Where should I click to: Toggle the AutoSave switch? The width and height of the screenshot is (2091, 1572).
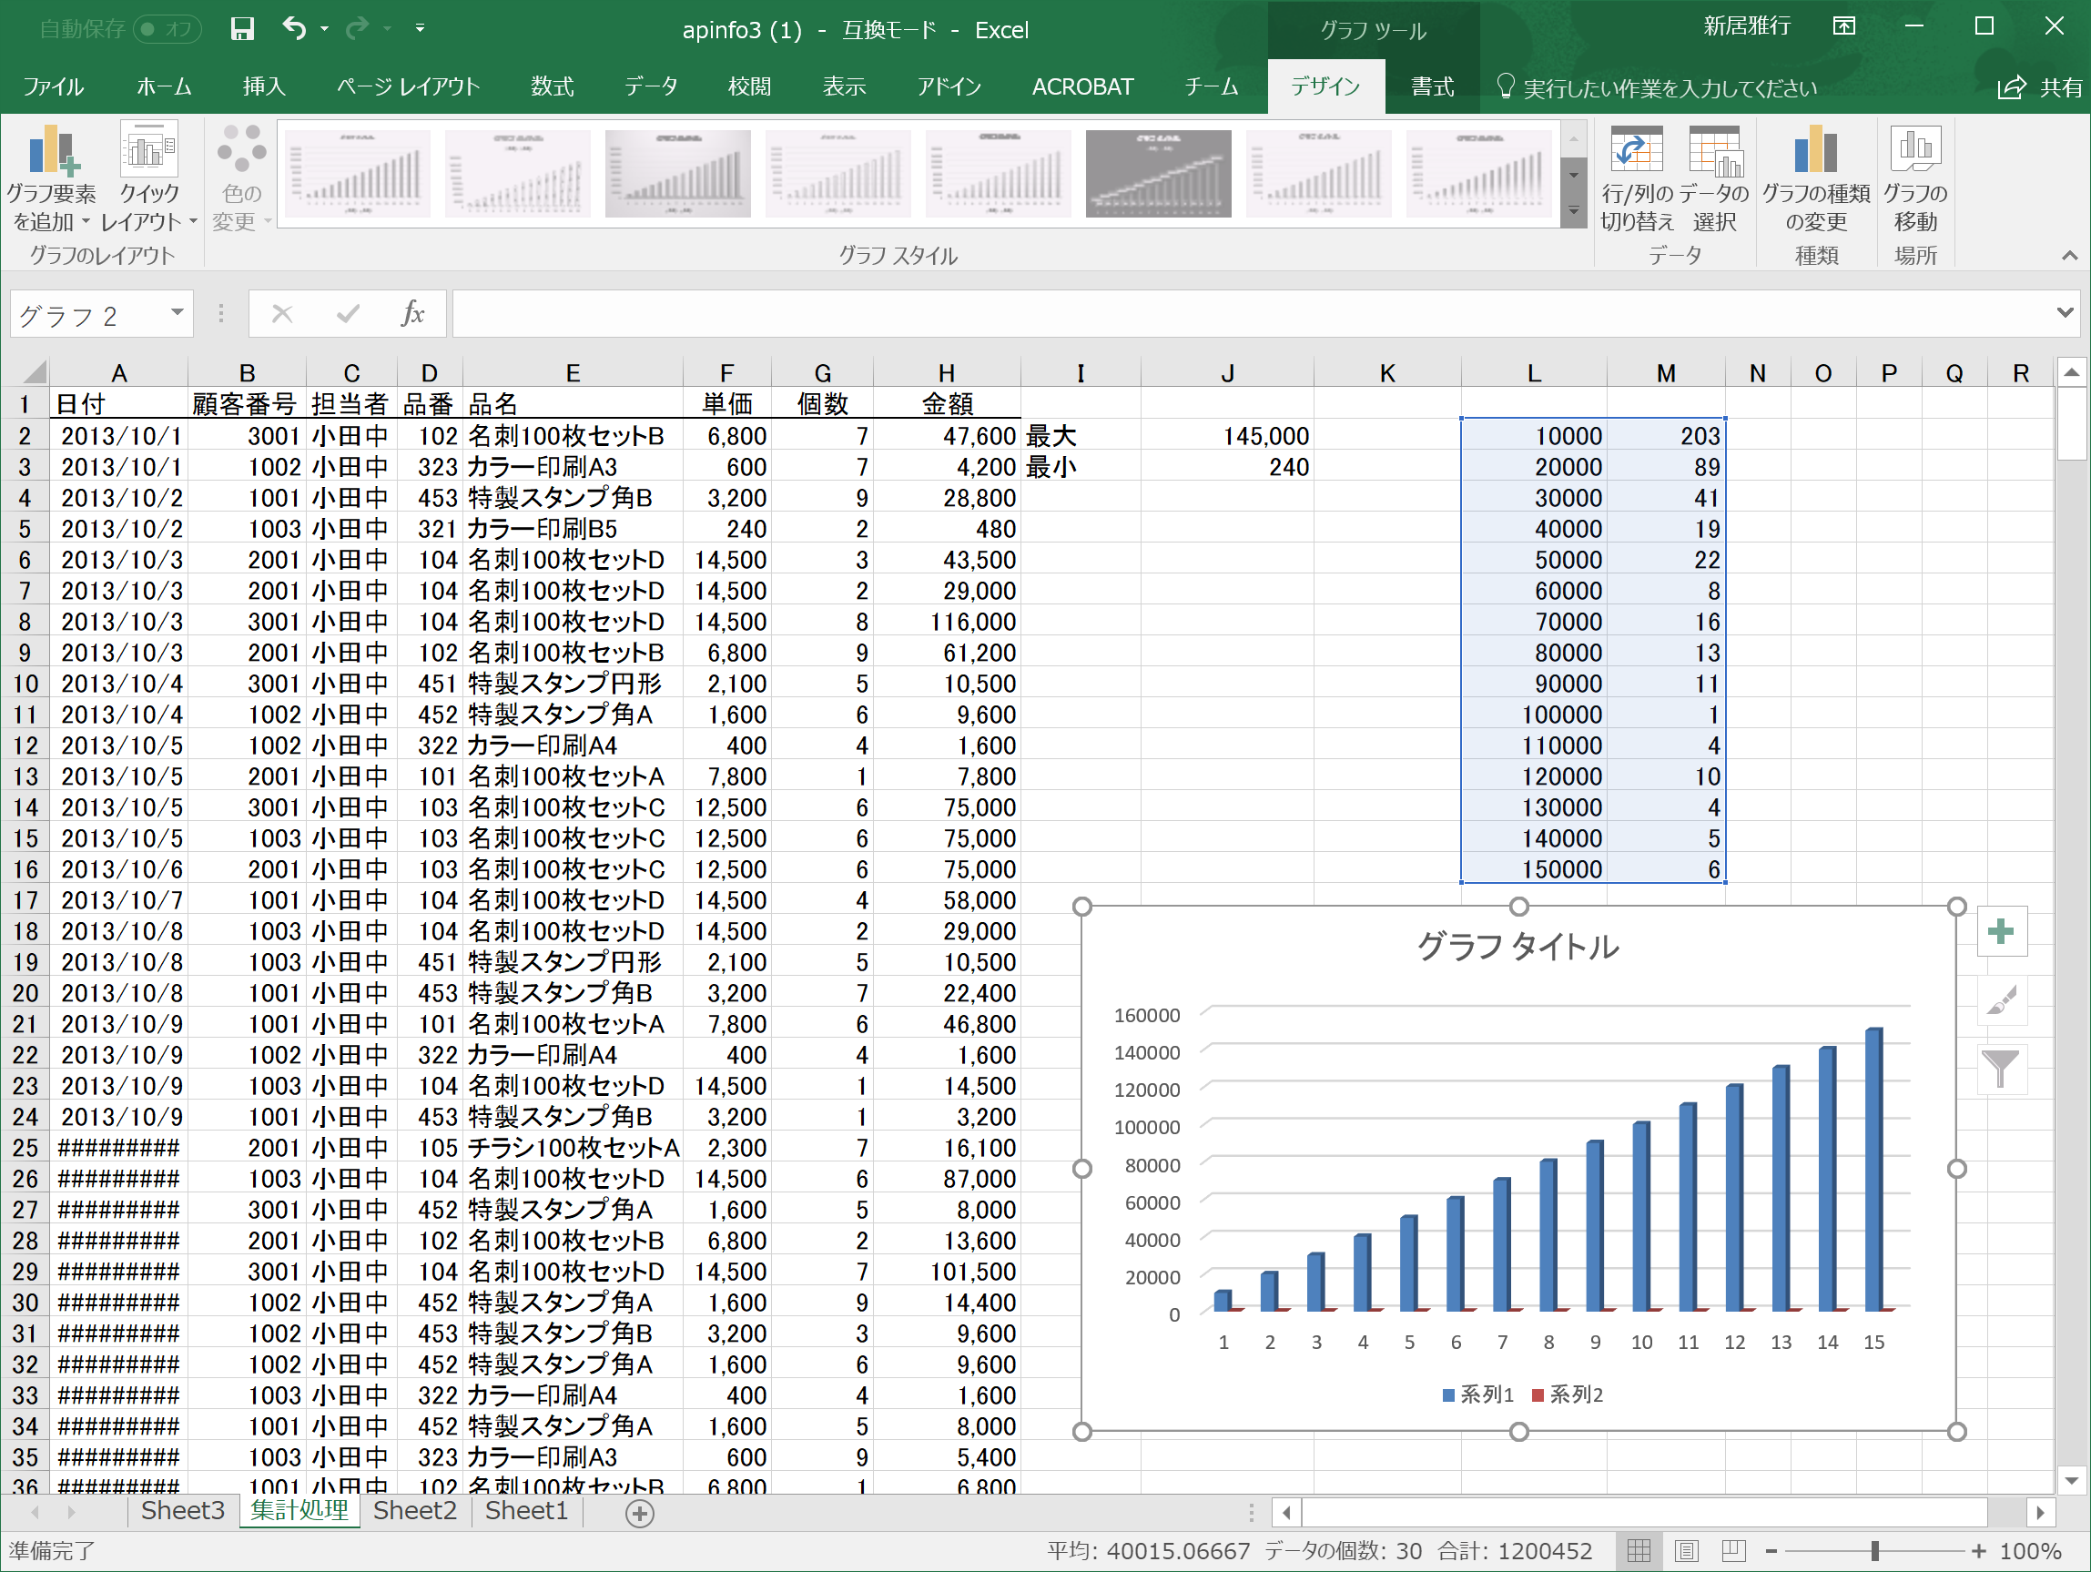pyautogui.click(x=168, y=29)
